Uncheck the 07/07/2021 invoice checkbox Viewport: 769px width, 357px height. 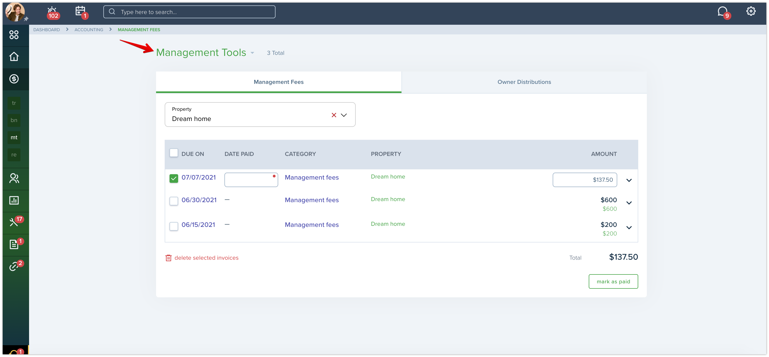174,178
